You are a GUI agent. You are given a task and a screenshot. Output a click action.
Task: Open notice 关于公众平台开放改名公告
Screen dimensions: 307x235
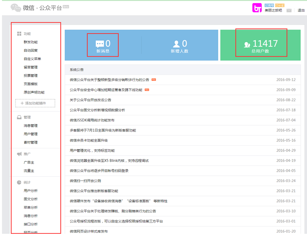[x=90, y=100]
